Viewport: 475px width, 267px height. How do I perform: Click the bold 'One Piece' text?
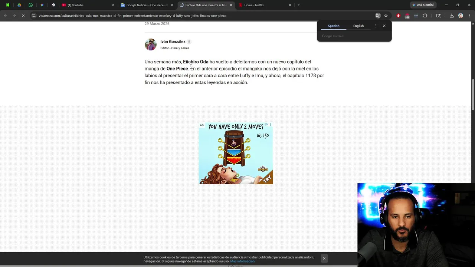(177, 69)
